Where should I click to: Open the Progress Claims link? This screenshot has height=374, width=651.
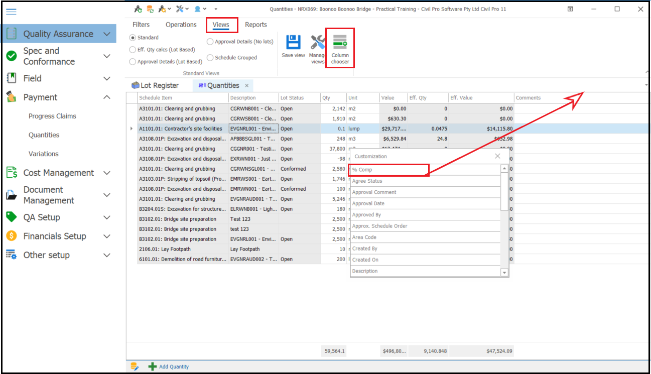coord(52,116)
